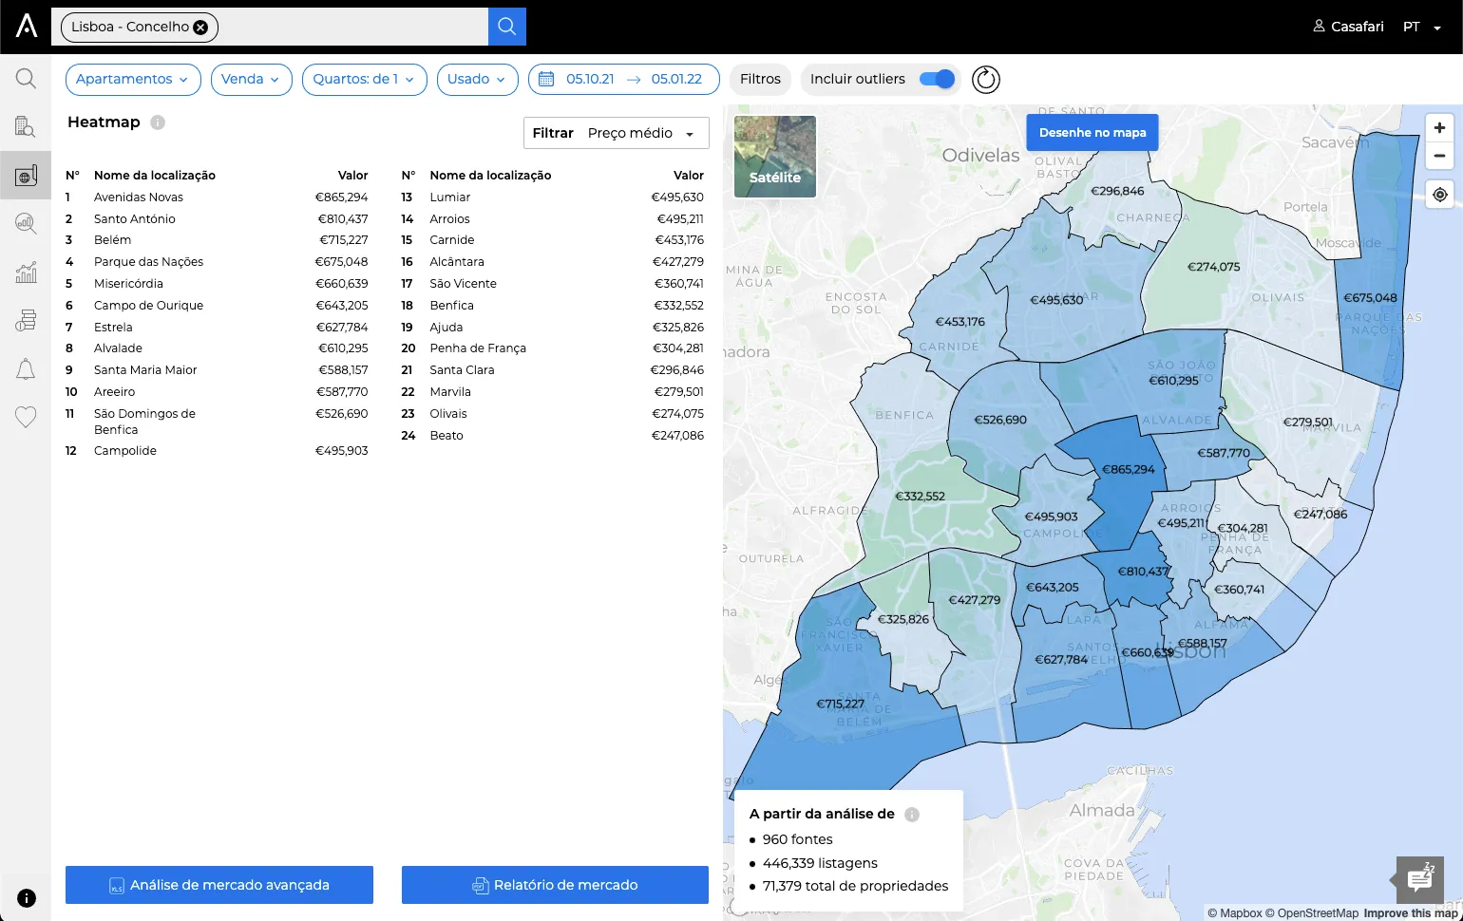
Task: Open the Casafari user account menu
Action: click(x=1348, y=27)
